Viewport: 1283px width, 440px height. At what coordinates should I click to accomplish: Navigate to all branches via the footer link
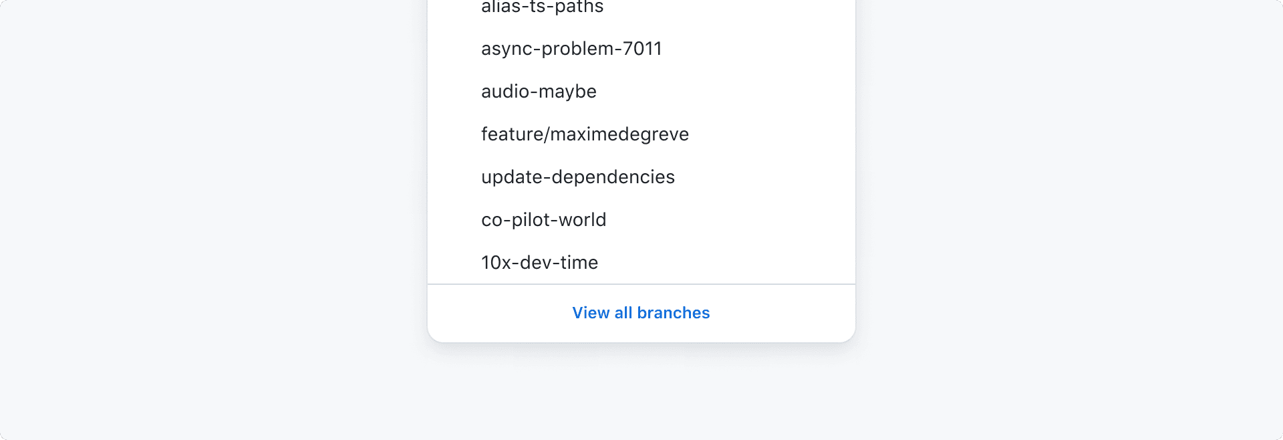click(641, 312)
